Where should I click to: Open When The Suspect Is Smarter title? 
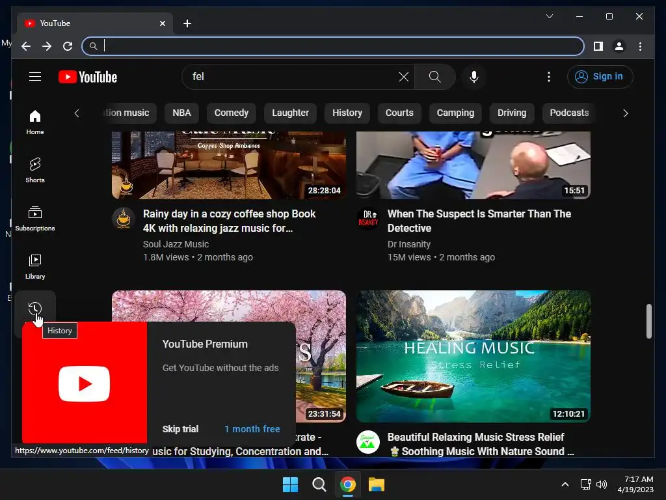[479, 221]
